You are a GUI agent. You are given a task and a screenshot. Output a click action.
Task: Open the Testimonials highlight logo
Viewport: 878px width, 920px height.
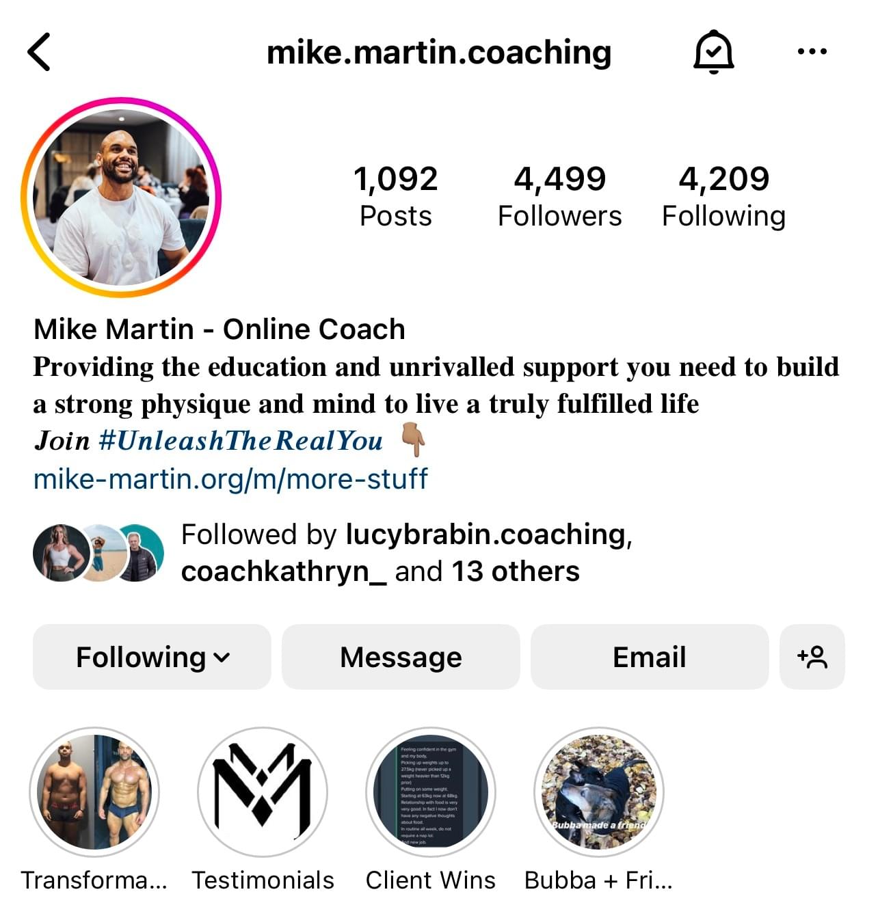coord(263,792)
